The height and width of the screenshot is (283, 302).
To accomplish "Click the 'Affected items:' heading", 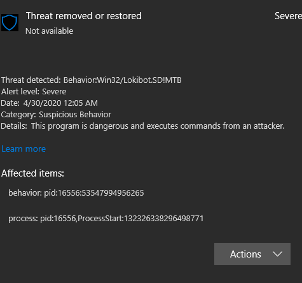I will 32,173.
